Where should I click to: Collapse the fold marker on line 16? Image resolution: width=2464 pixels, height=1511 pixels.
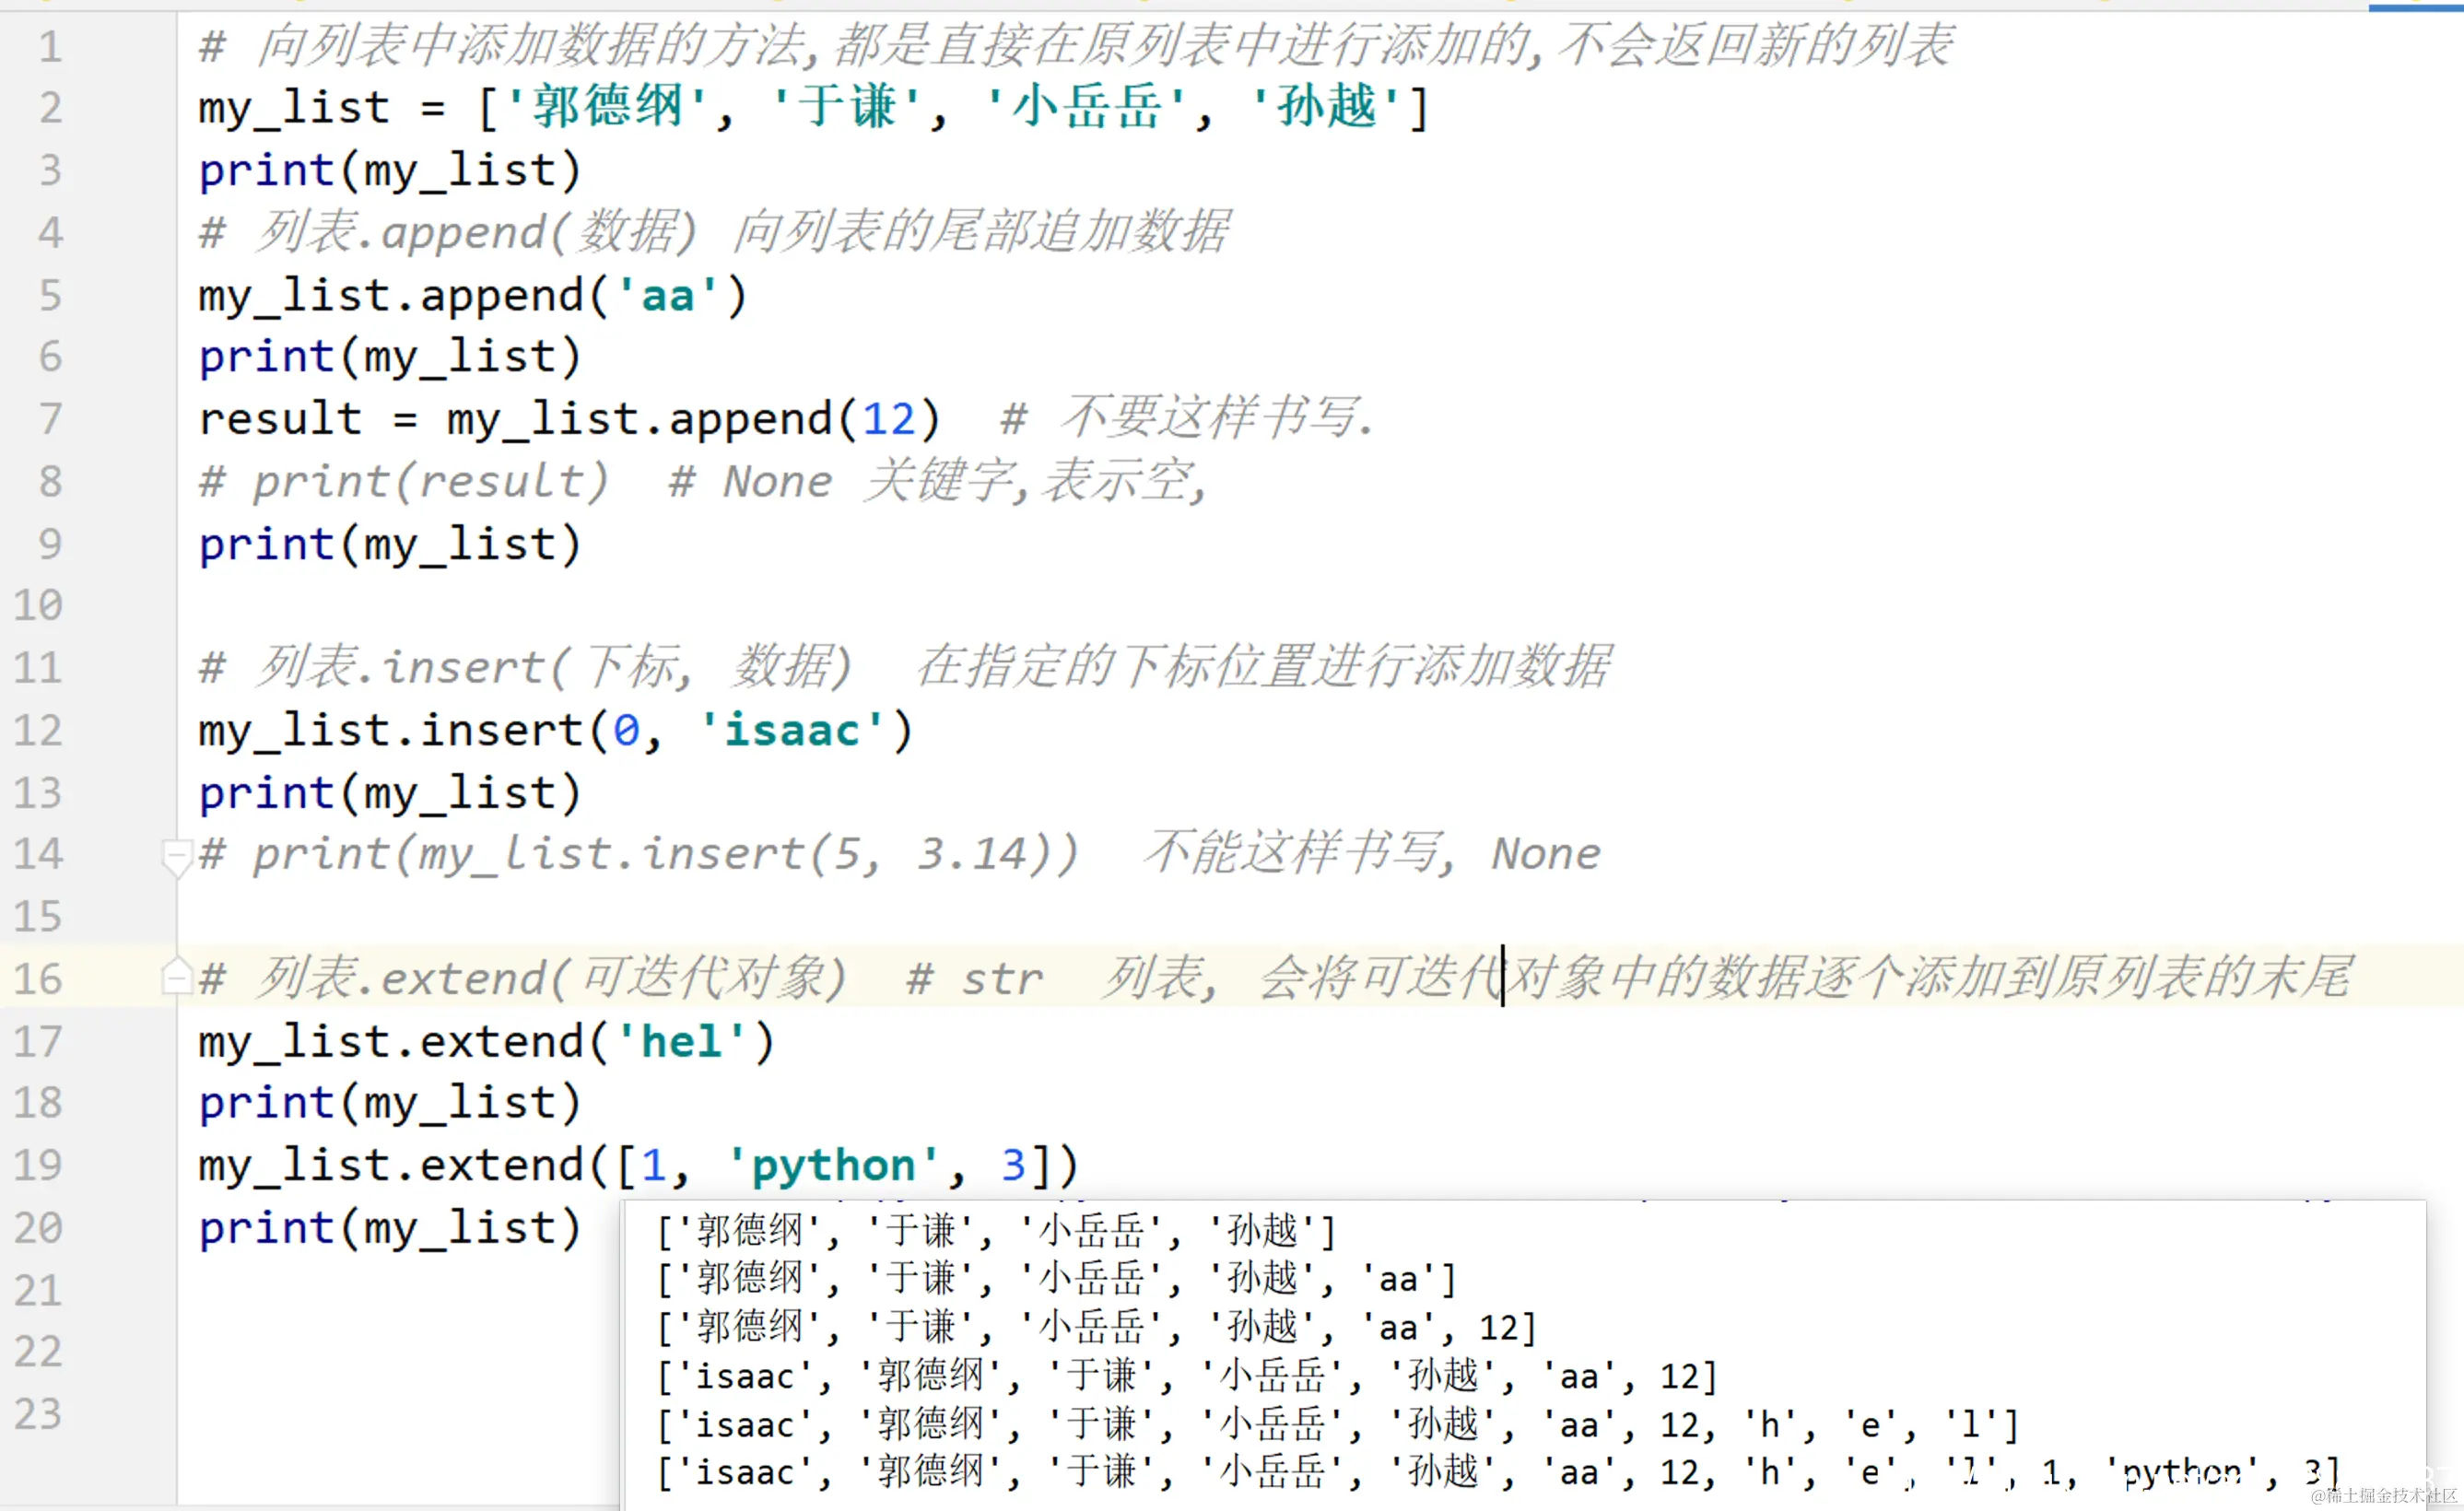point(177,977)
